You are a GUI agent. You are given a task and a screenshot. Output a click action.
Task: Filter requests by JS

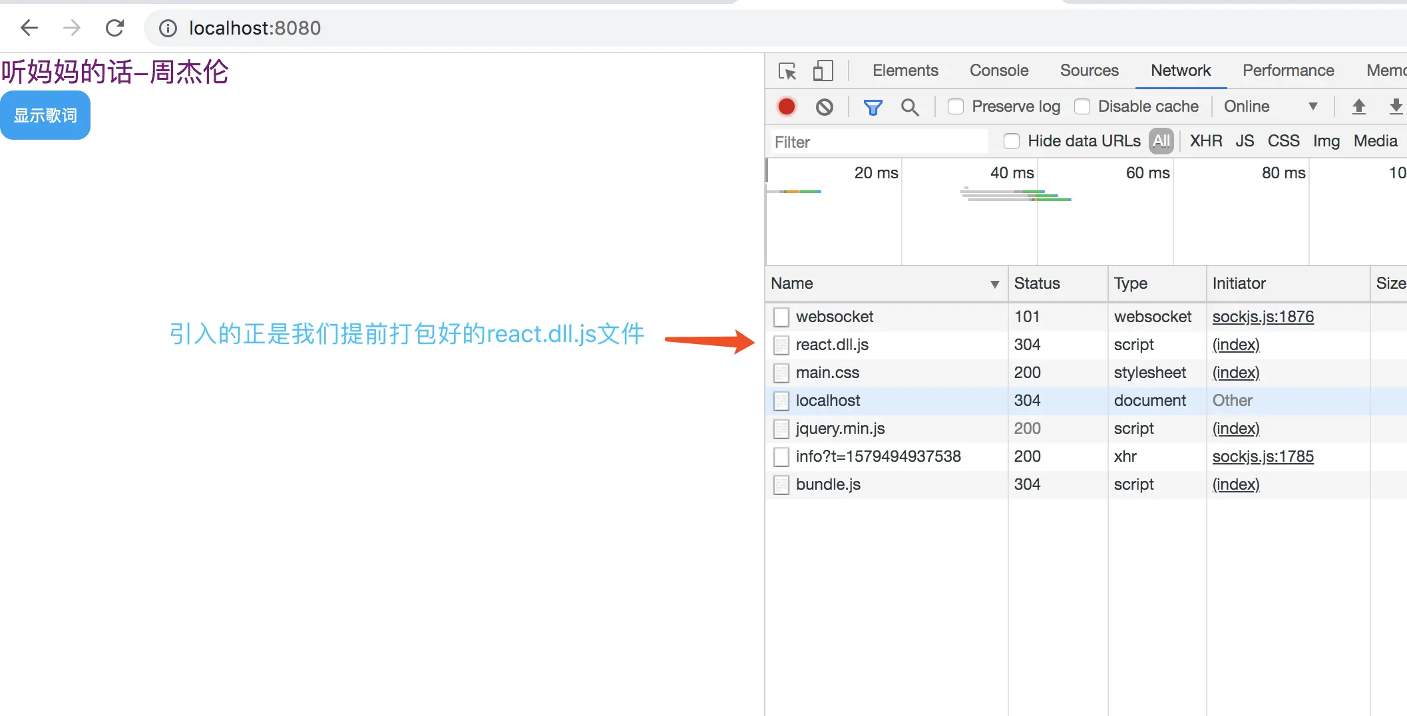[x=1245, y=141]
